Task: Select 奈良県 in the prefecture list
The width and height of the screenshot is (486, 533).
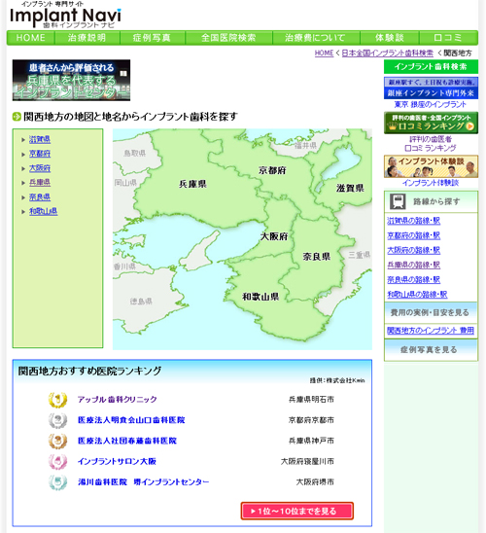Action: [40, 196]
